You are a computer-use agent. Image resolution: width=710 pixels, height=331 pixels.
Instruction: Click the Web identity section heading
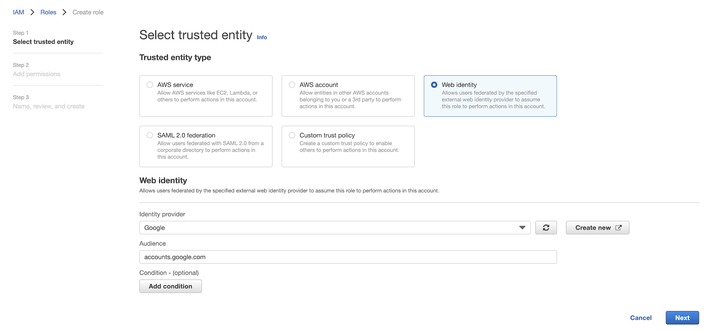point(163,180)
